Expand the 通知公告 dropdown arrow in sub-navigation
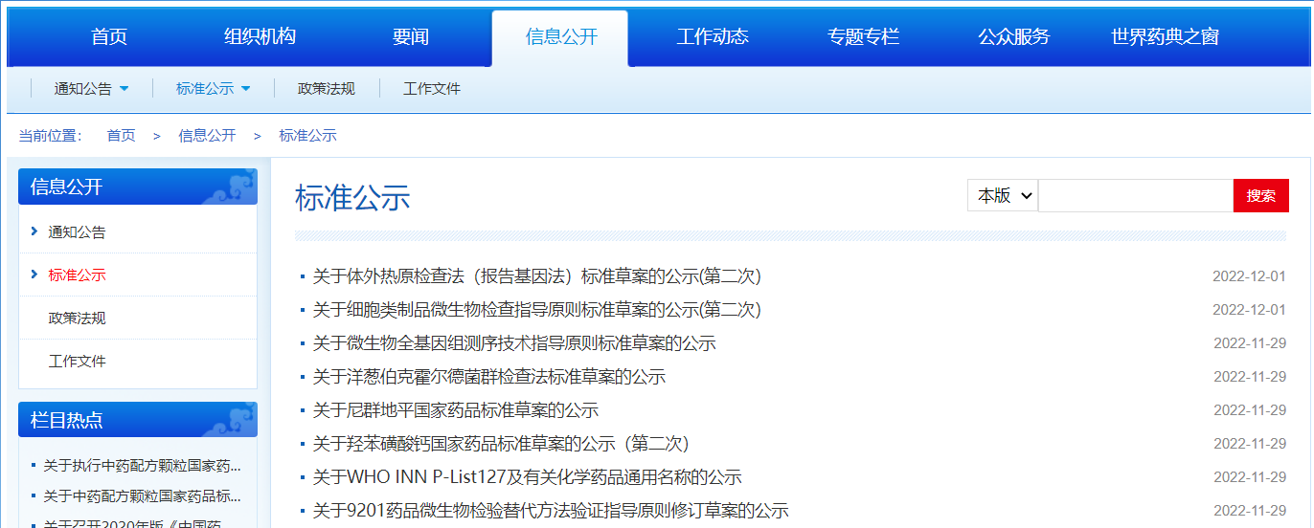This screenshot has height=528, width=1314. click(124, 89)
